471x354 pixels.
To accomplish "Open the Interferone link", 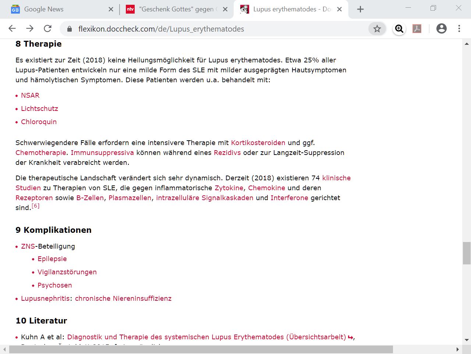I will [x=289, y=198].
